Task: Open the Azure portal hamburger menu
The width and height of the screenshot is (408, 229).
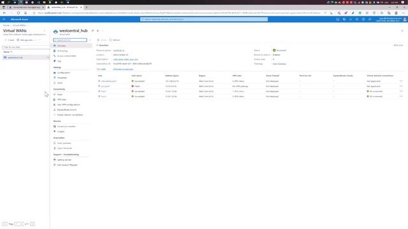Action: [4, 19]
